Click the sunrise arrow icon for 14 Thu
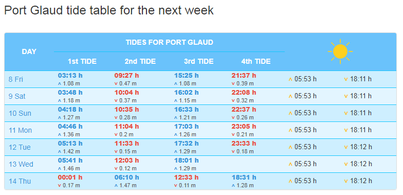This screenshot has width=403, height=195. click(290, 181)
